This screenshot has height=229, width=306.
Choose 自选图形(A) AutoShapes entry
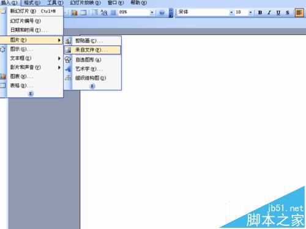tap(92, 60)
